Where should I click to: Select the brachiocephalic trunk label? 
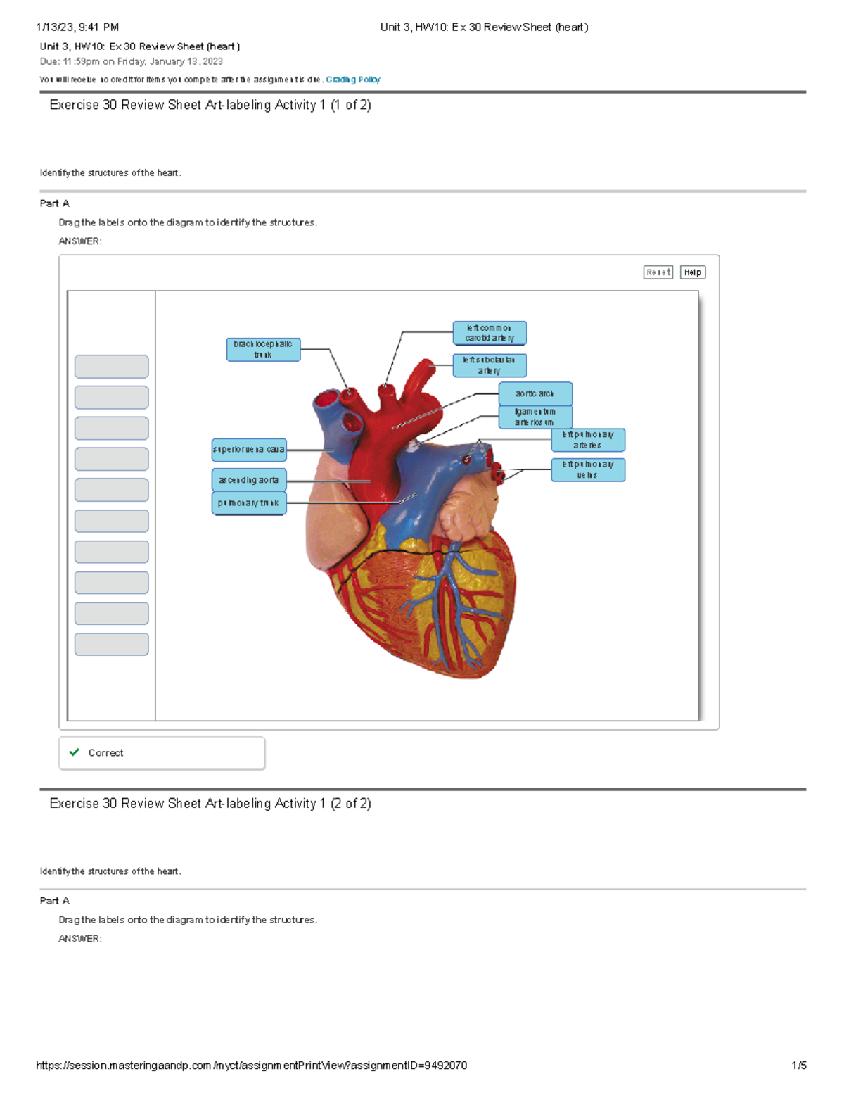[263, 350]
